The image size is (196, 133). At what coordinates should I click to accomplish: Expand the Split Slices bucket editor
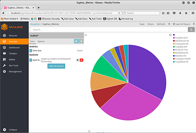[31, 60]
